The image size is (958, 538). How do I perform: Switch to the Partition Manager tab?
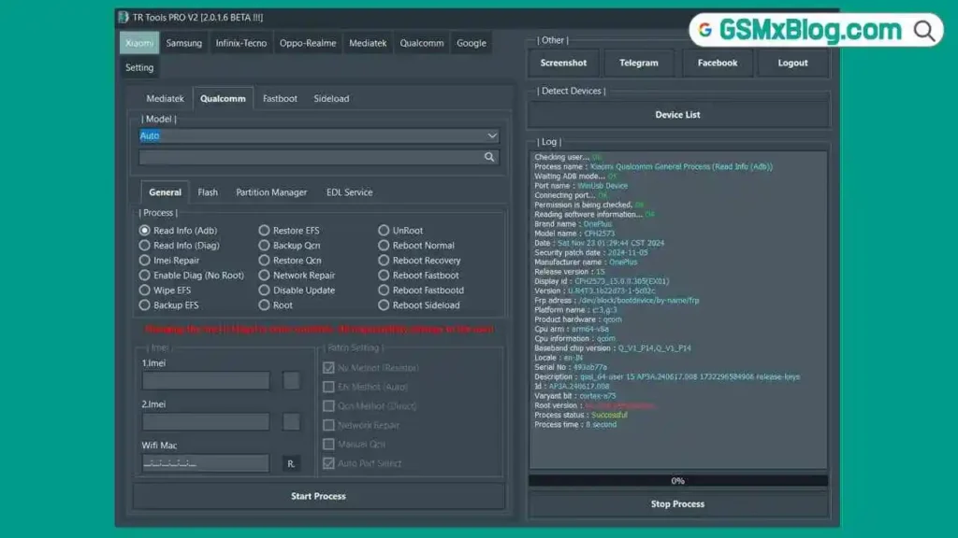[x=271, y=192]
